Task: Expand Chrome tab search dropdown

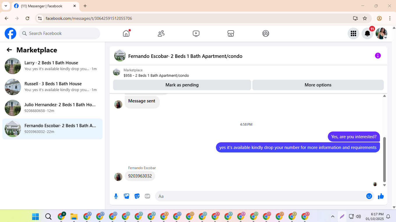Action: (6, 6)
